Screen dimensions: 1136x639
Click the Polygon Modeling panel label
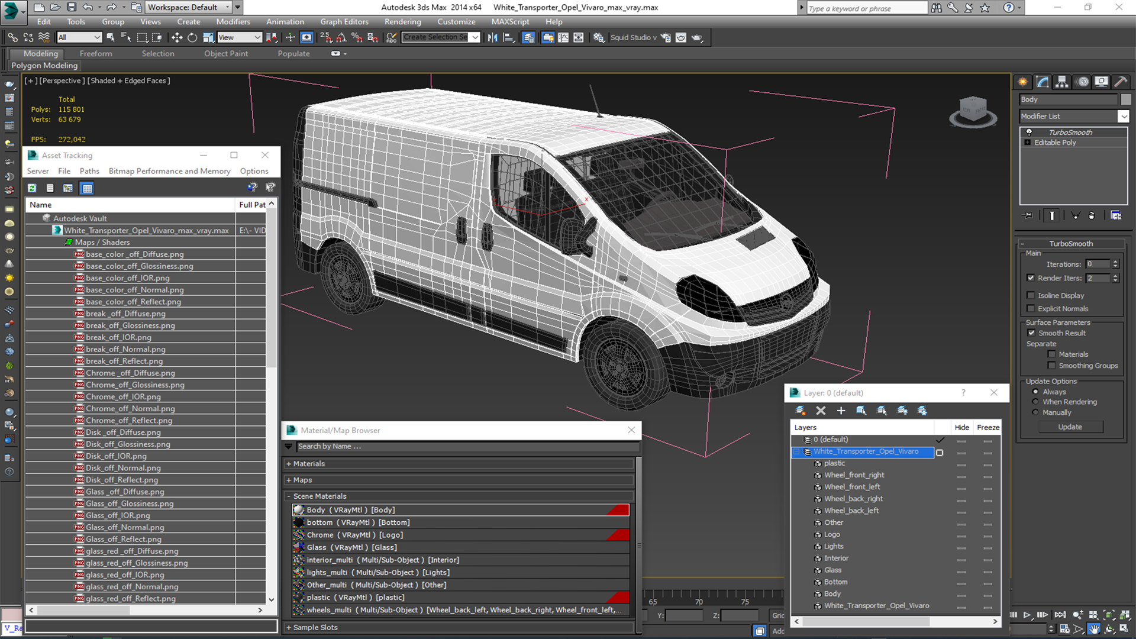44,66
